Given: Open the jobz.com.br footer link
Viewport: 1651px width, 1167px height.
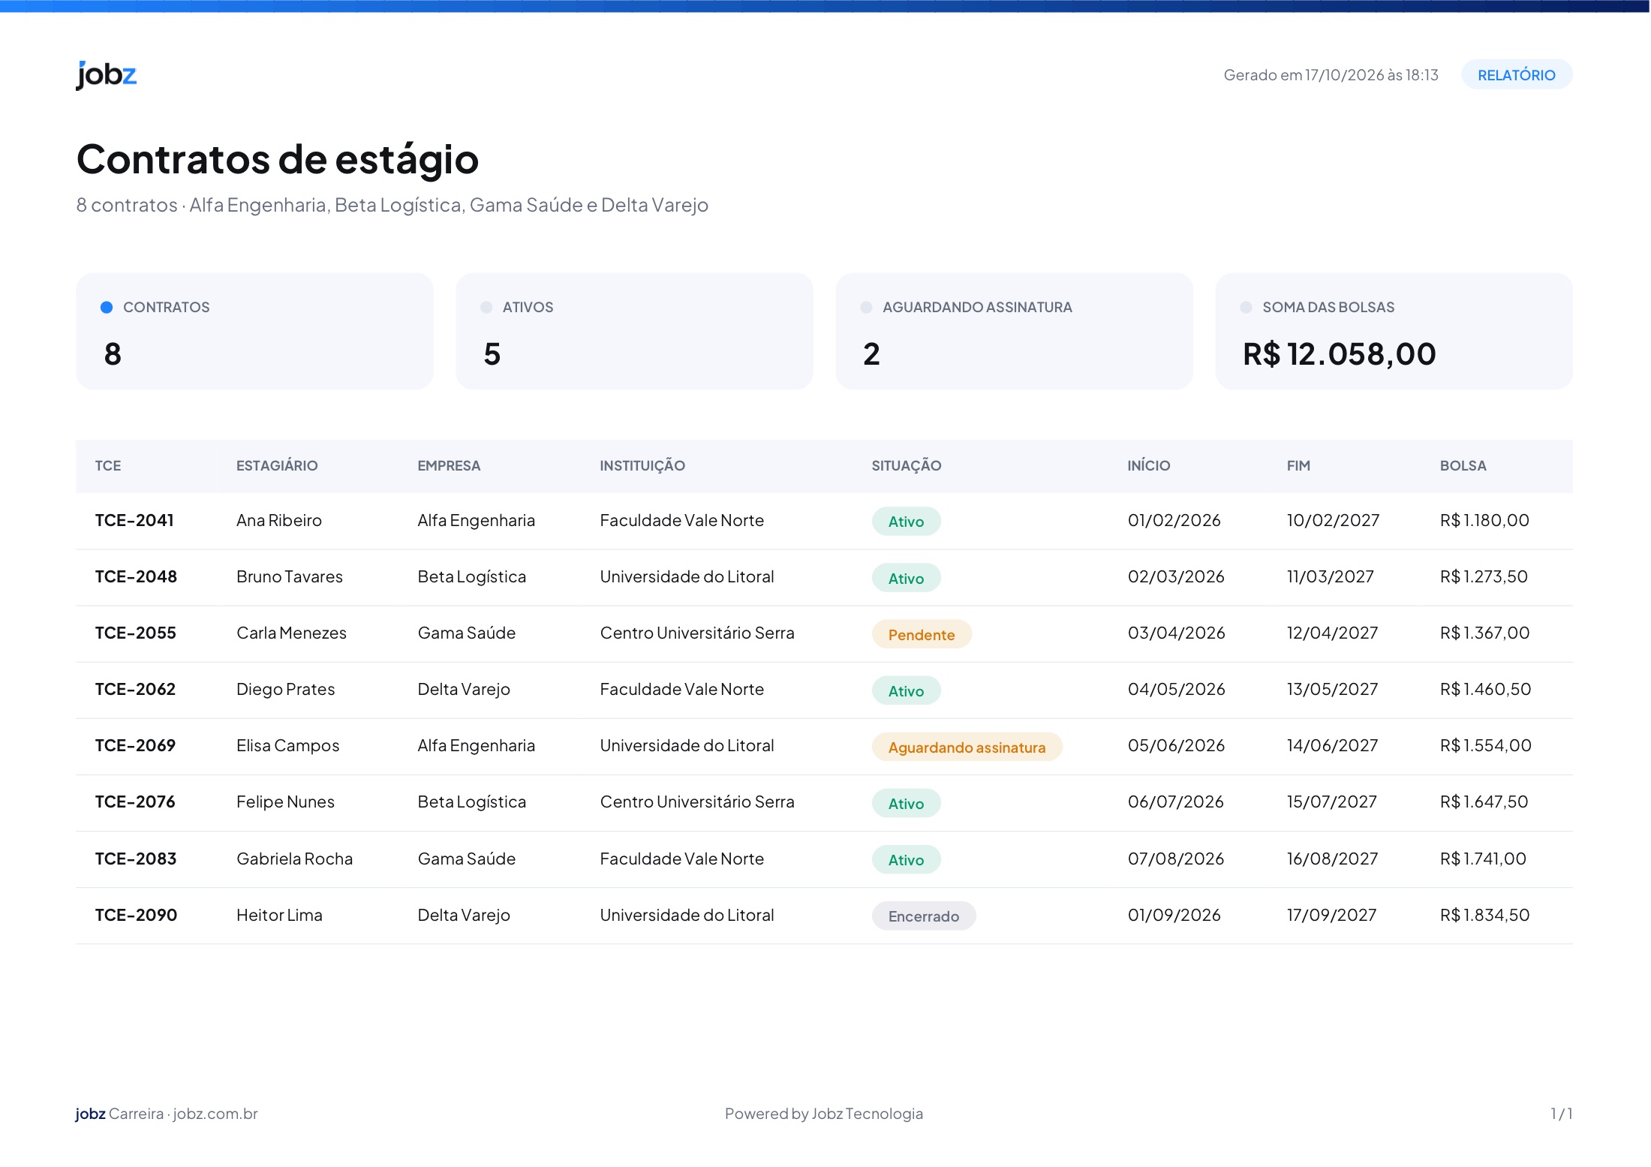Looking at the screenshot, I should (215, 1114).
